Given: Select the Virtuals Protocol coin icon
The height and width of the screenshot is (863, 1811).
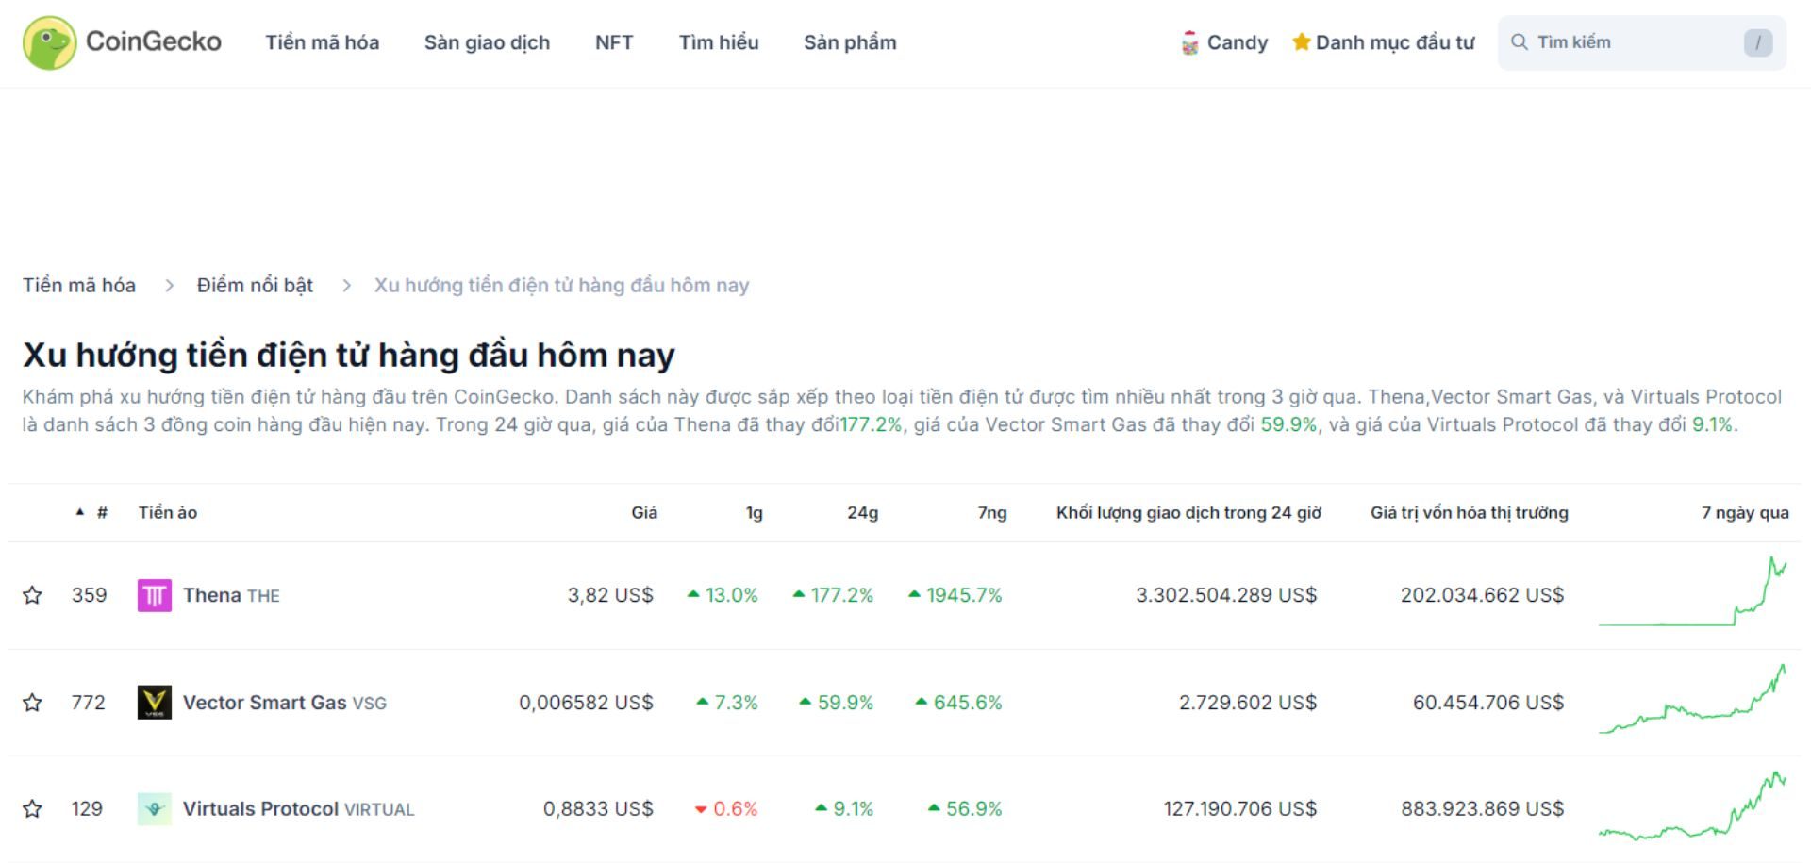Looking at the screenshot, I should tap(154, 808).
